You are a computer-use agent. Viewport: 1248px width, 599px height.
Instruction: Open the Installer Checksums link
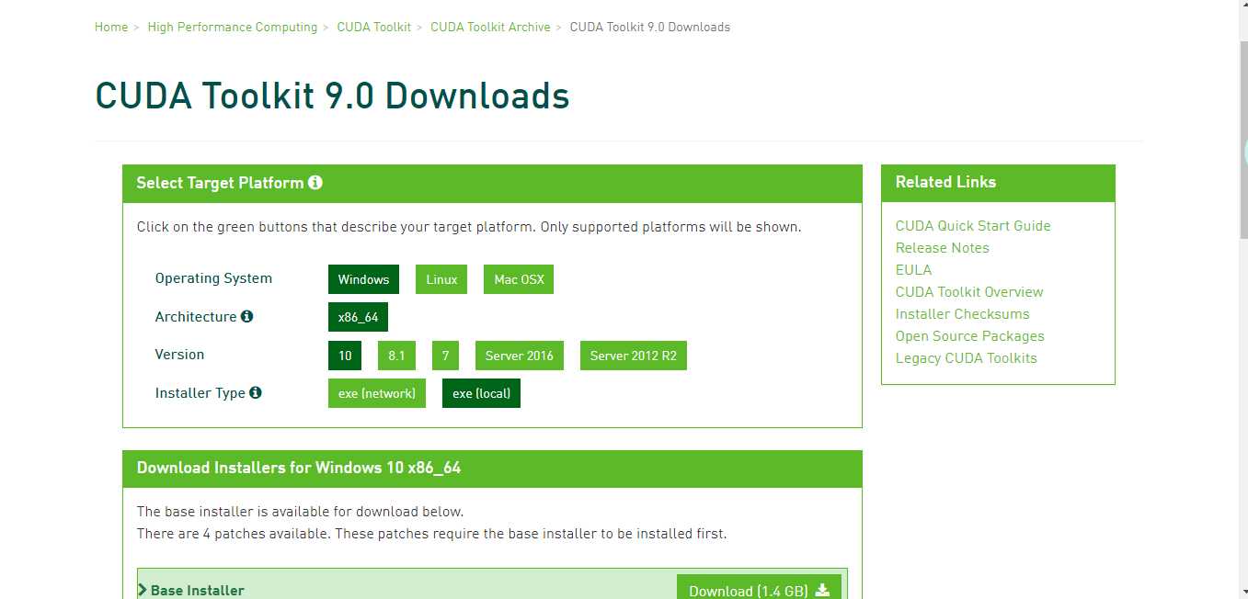pyautogui.click(x=963, y=314)
